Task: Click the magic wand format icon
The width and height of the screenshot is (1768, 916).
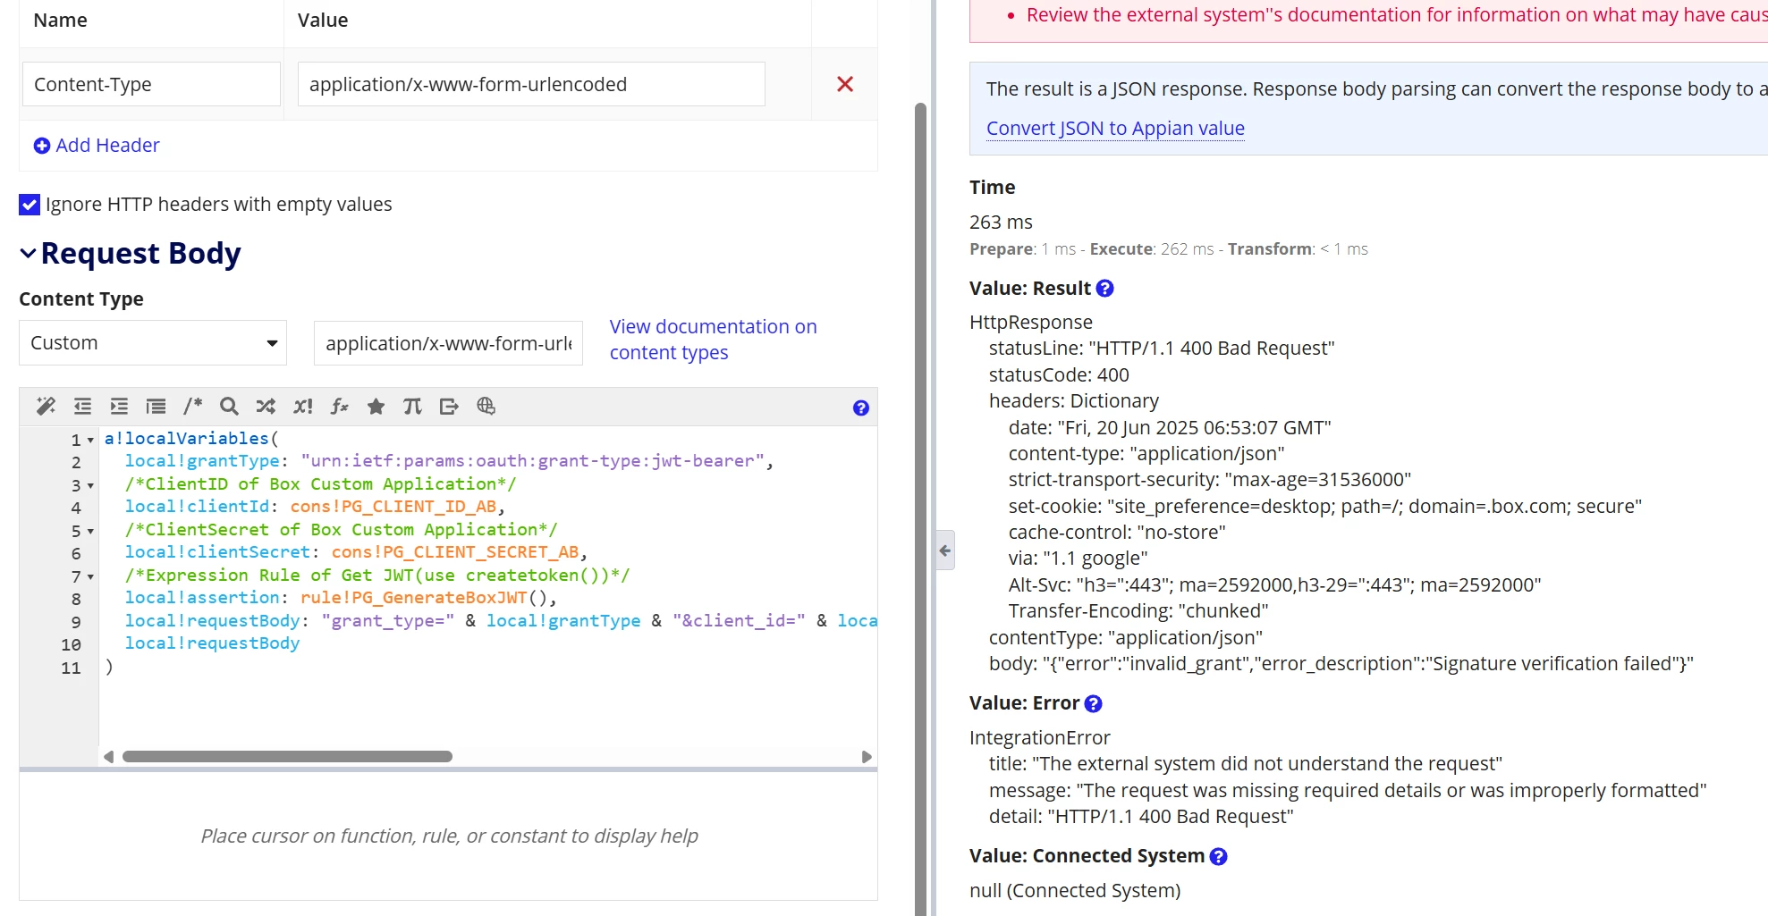Action: pyautogui.click(x=46, y=407)
